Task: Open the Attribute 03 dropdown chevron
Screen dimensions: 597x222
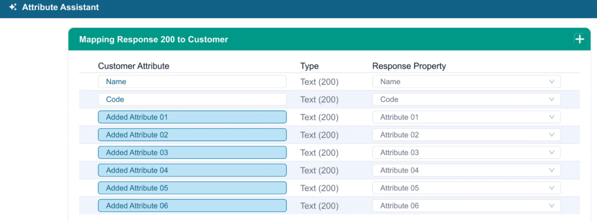Action: point(552,153)
